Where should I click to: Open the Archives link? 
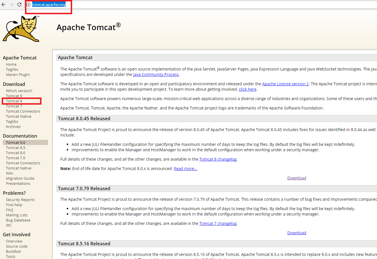click(13, 127)
